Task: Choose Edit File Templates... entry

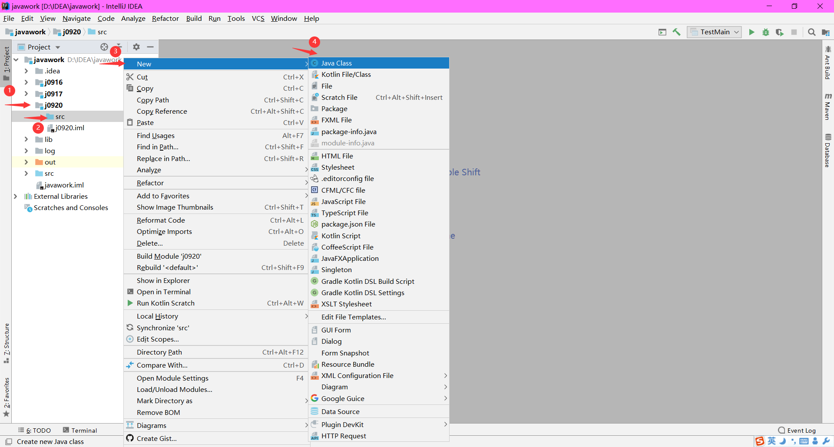Action: coord(378,317)
